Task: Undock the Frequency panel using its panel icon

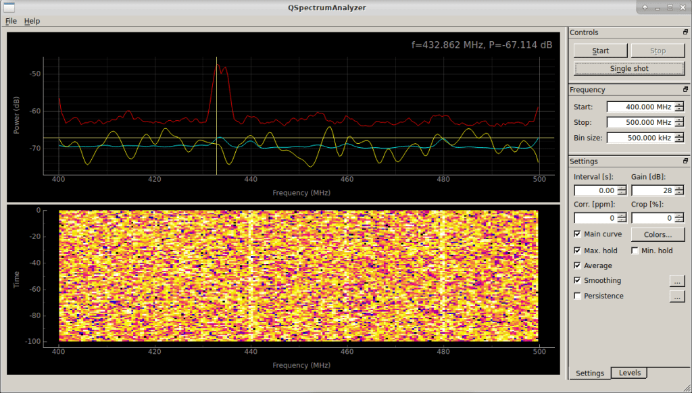Action: pos(685,88)
